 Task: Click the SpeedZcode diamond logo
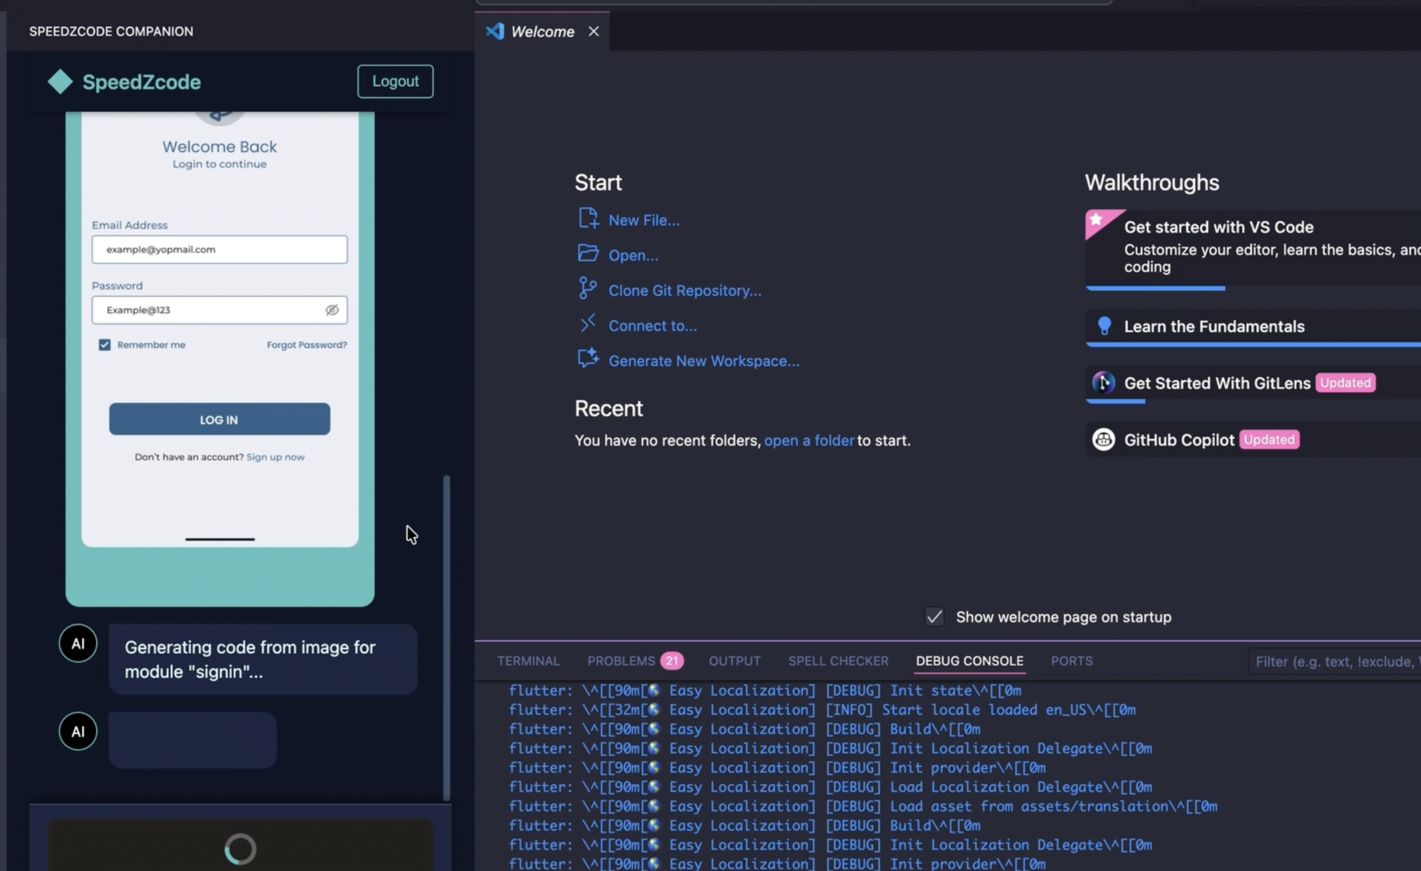(x=60, y=81)
